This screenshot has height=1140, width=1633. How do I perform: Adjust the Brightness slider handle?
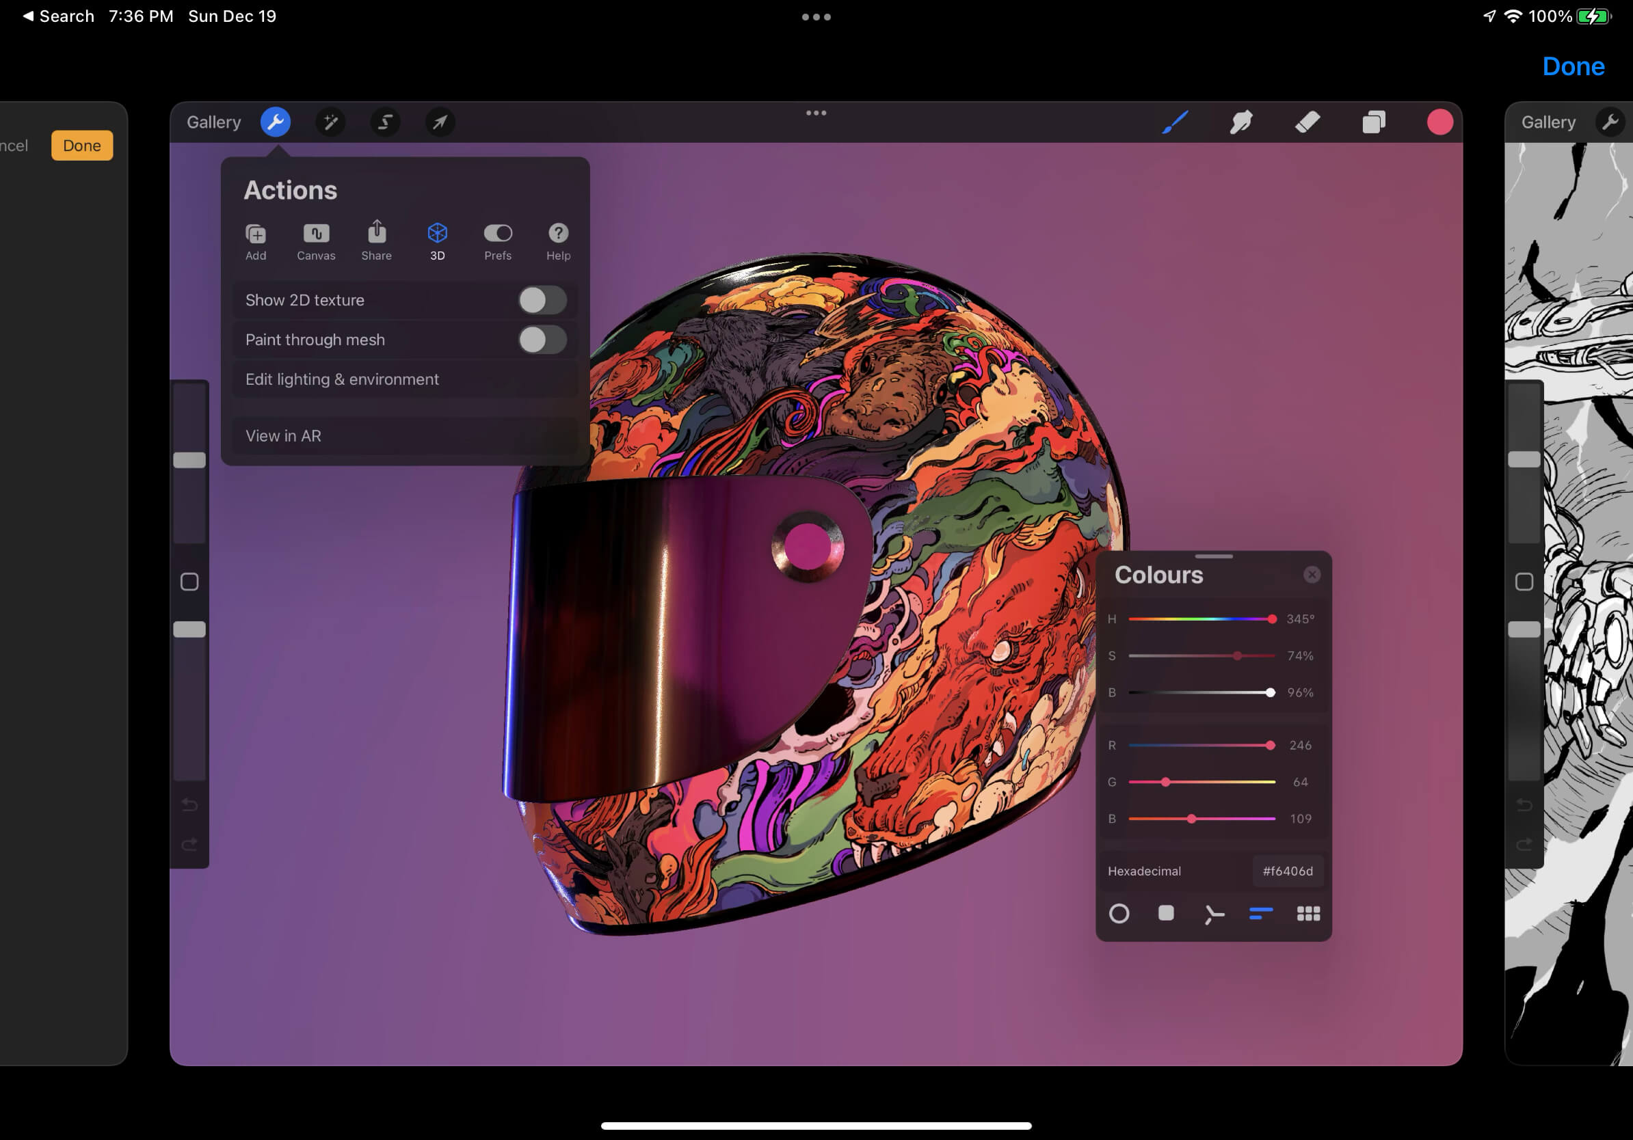click(x=1271, y=692)
